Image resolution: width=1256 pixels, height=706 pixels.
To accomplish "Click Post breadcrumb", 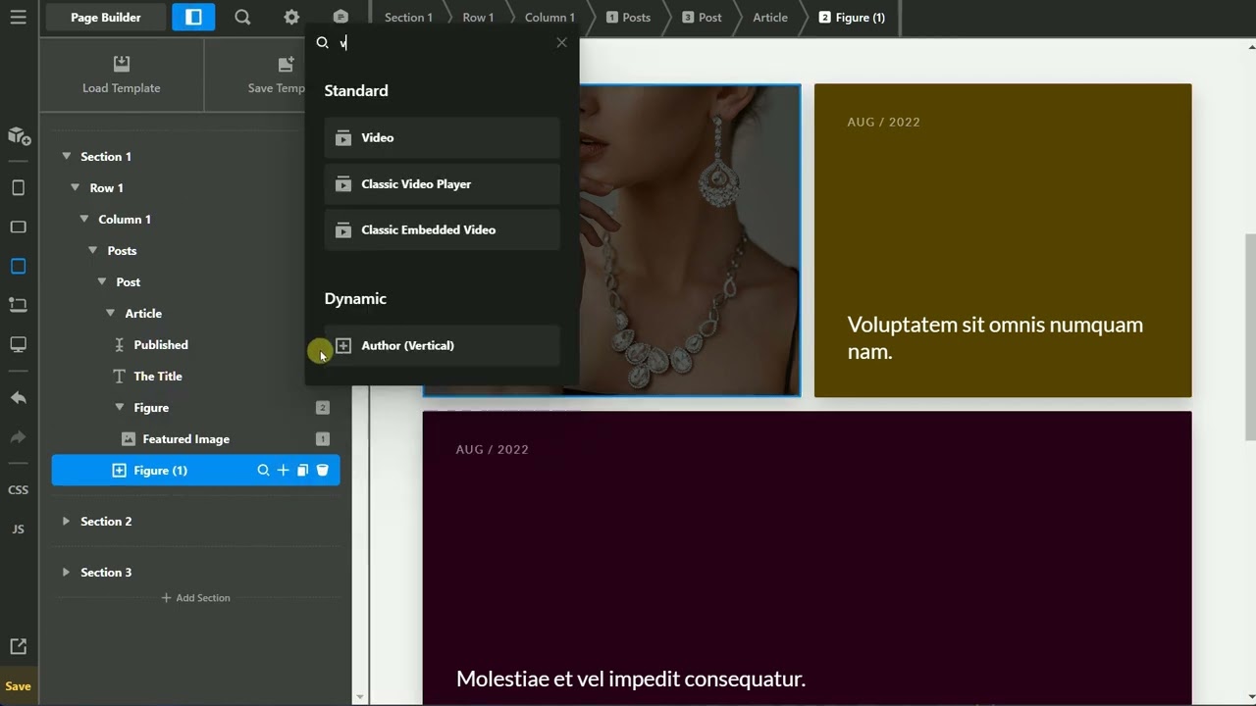I will (x=702, y=17).
